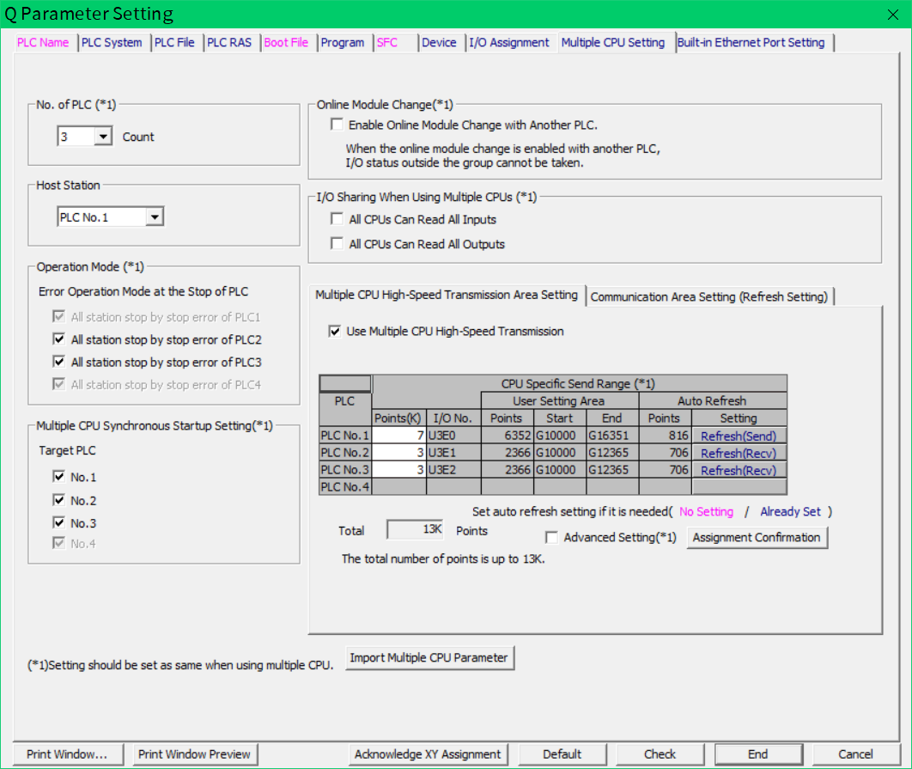912x769 pixels.
Task: Enable Online Module Change with Another PLC
Action: click(337, 125)
